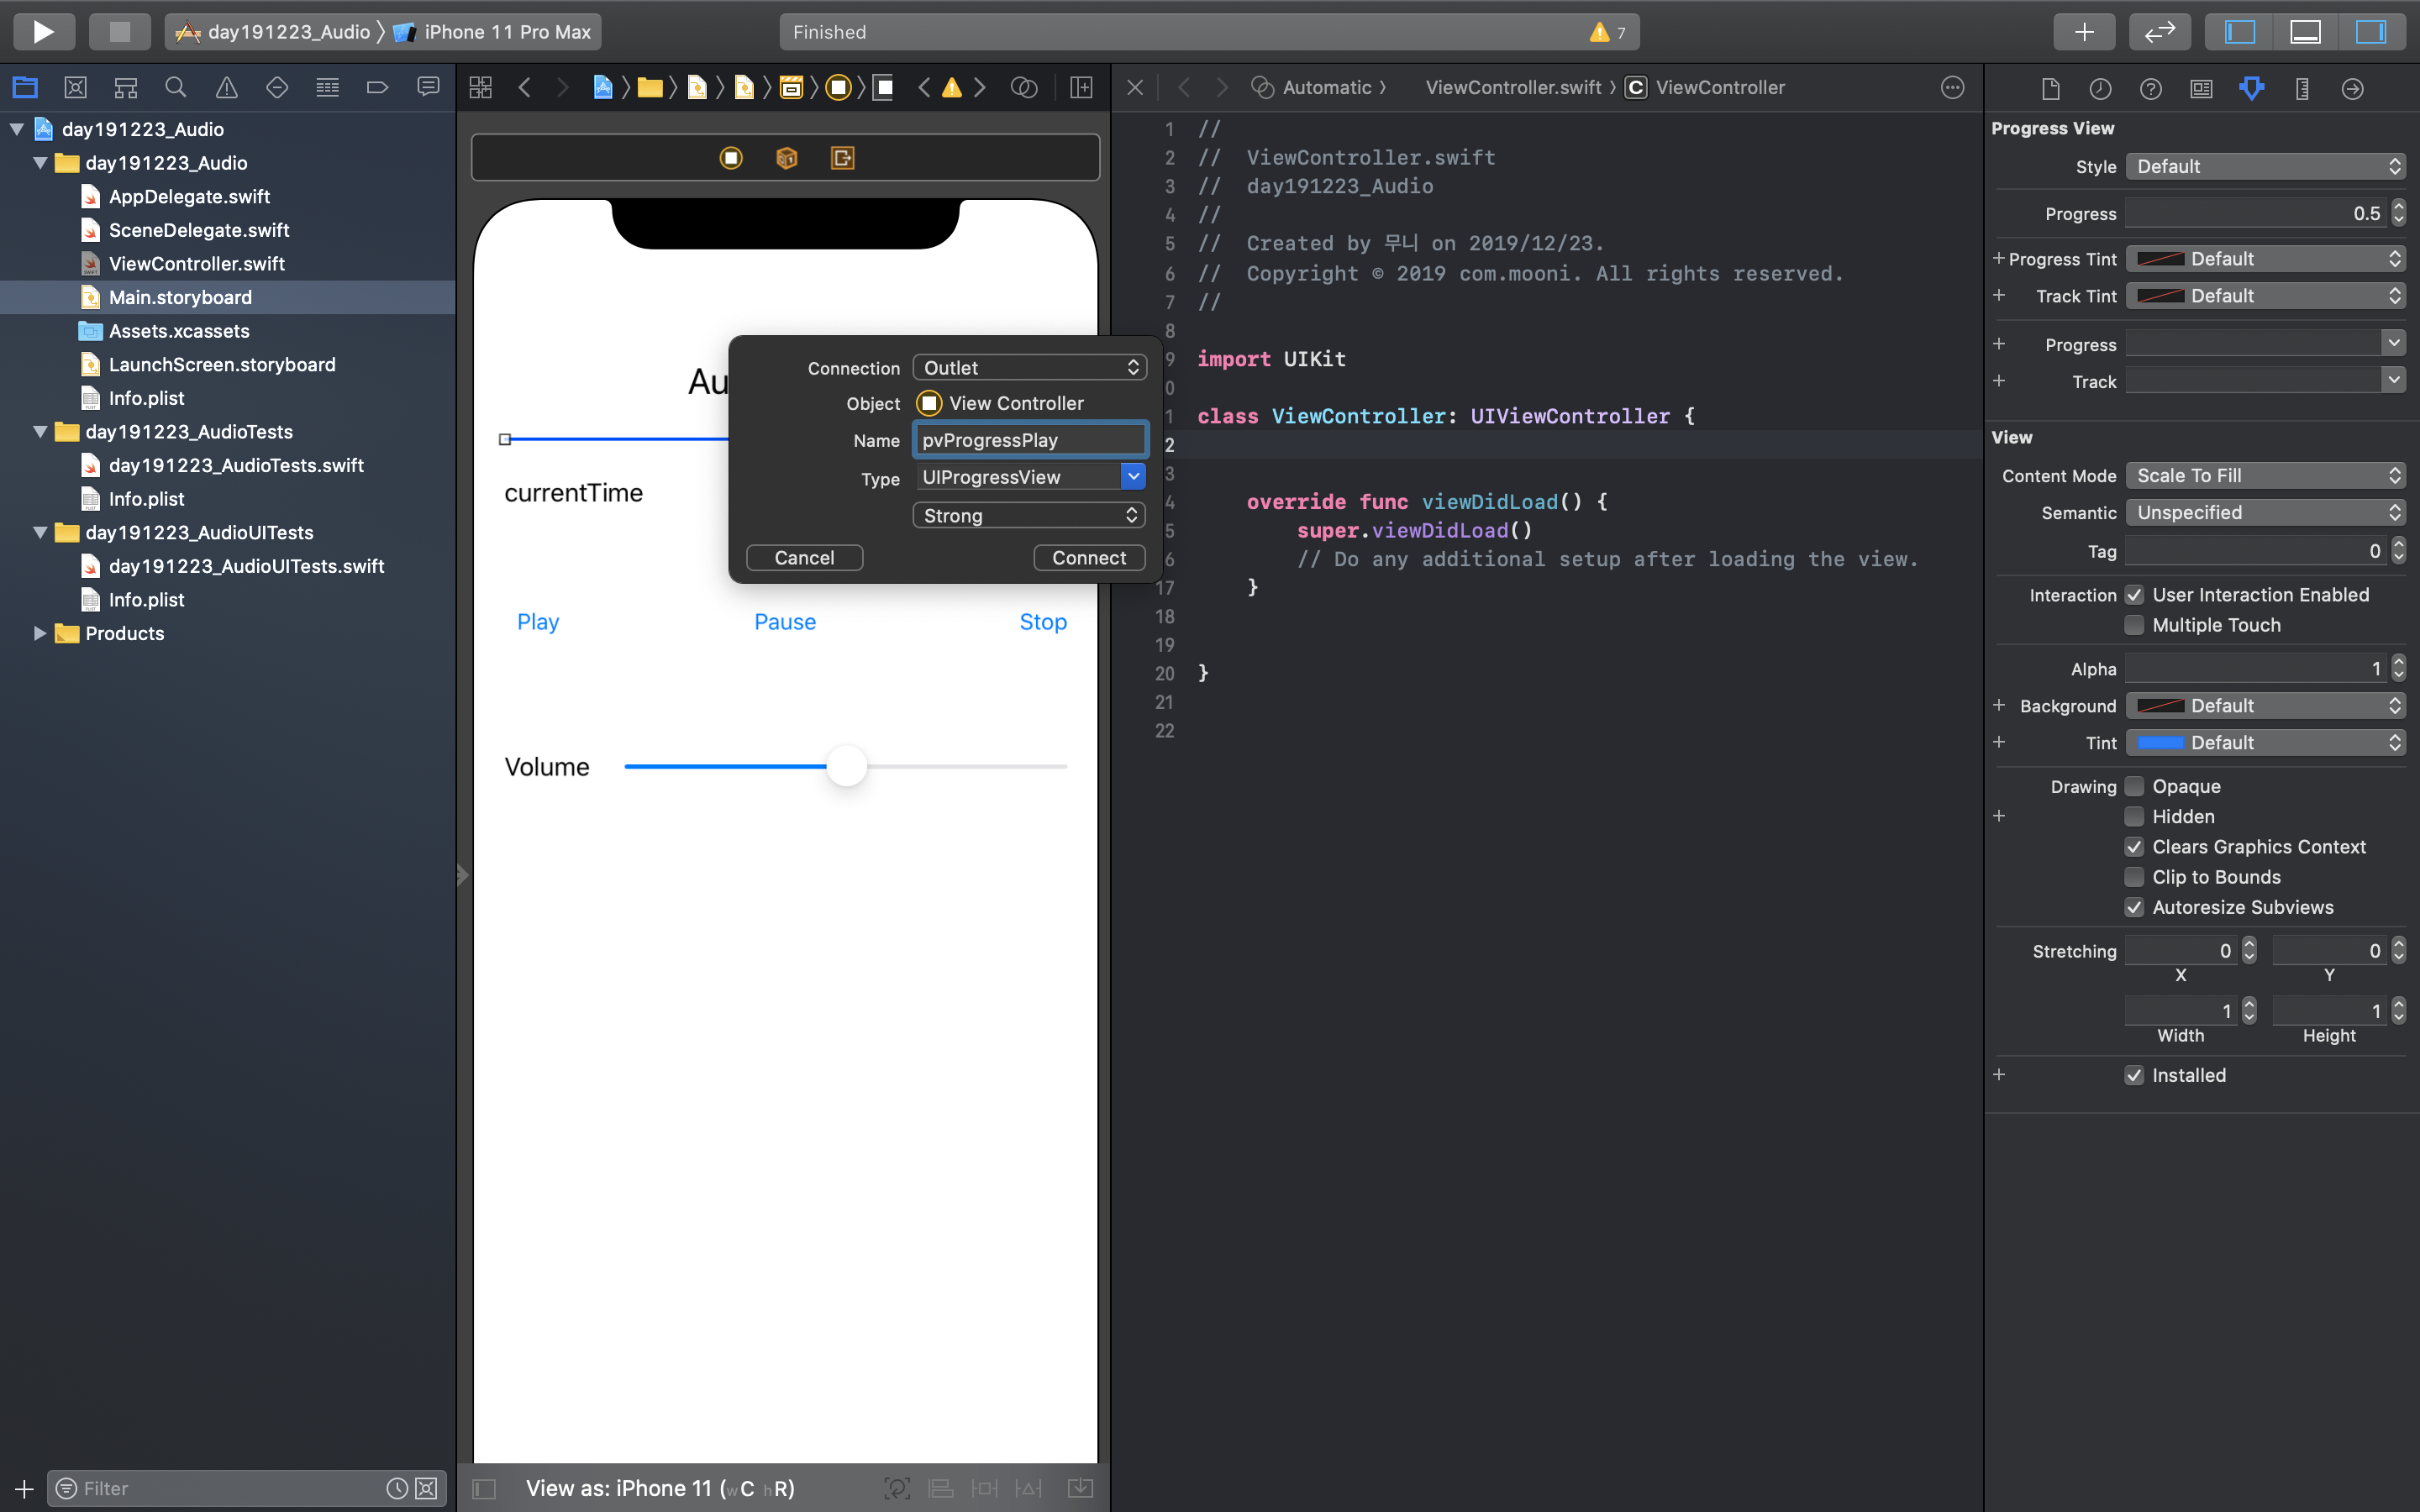Click the Volume slider thumb
Screen dimensions: 2420x1512
point(846,767)
